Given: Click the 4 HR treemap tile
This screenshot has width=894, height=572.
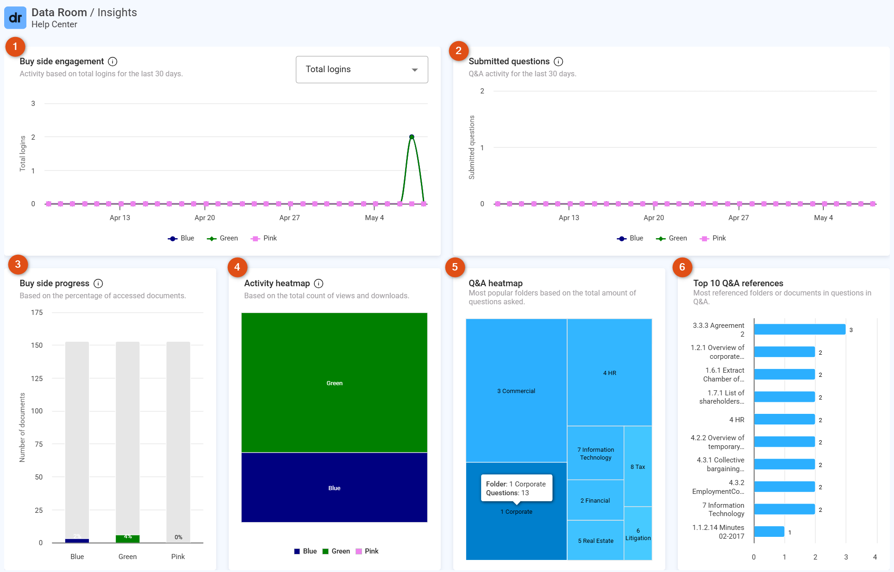Looking at the screenshot, I should pos(609,373).
